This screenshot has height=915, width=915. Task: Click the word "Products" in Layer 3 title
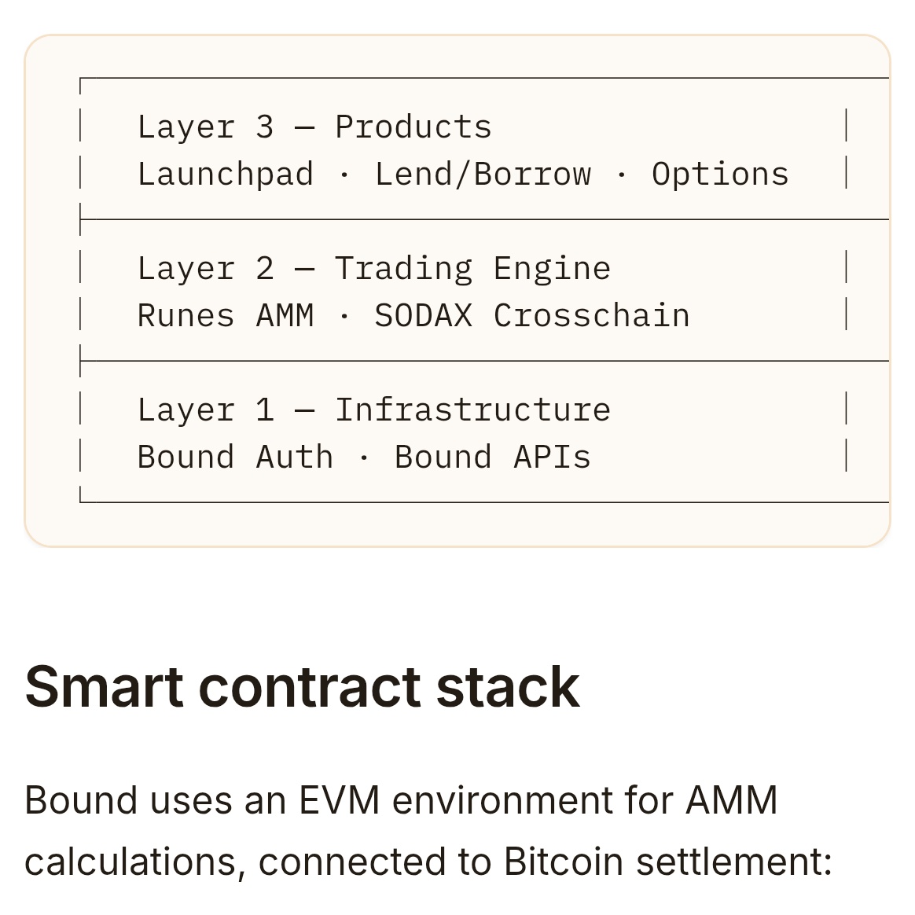(x=413, y=127)
